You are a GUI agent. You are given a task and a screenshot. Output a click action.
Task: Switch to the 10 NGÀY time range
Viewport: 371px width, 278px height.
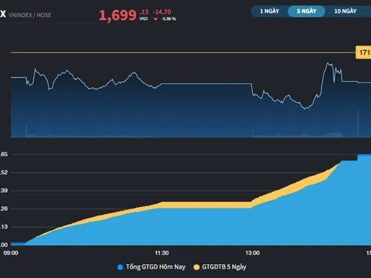[345, 11]
